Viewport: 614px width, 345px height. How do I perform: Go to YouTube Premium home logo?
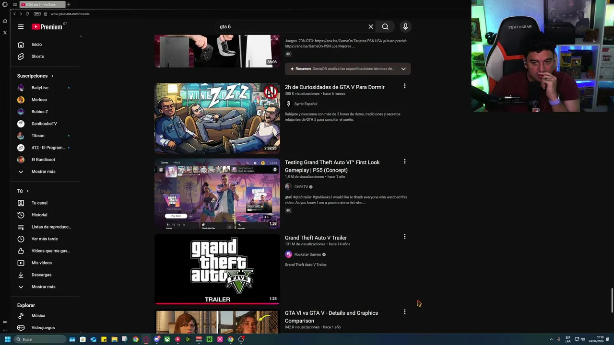pos(47,27)
